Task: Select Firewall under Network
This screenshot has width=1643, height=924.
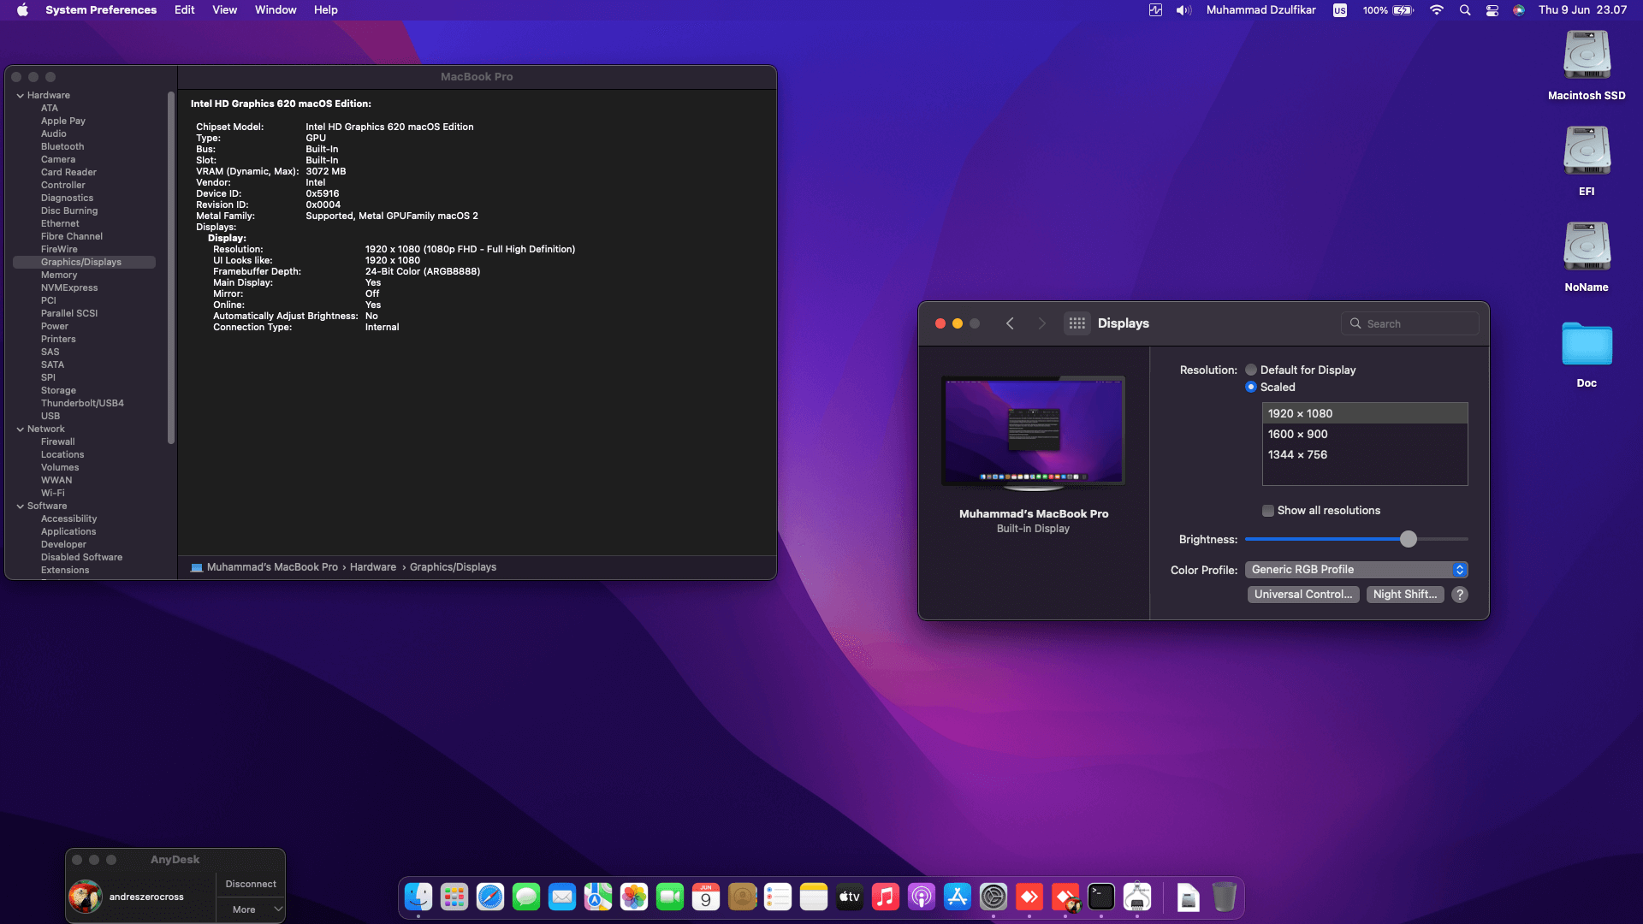Action: coord(57,441)
